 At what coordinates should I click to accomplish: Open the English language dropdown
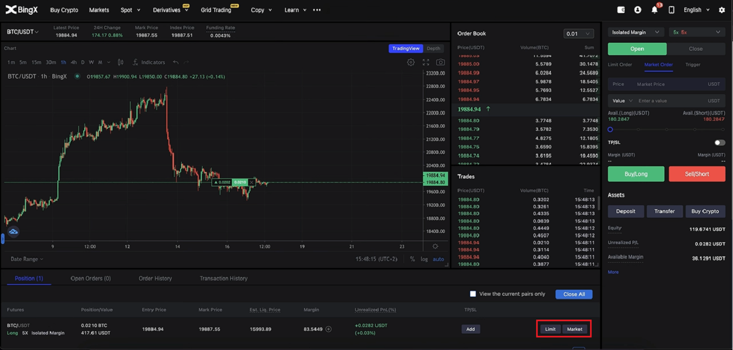pyautogui.click(x=696, y=9)
